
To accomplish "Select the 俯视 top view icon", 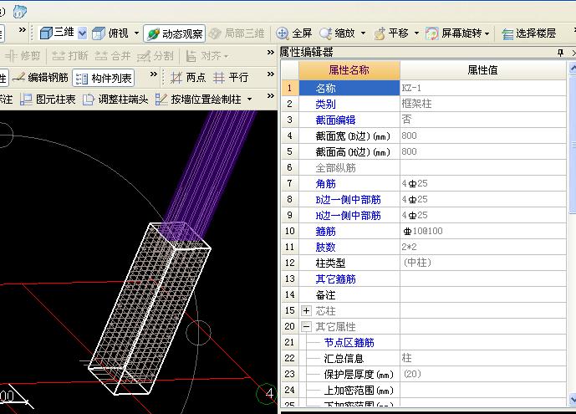I will coord(99,33).
